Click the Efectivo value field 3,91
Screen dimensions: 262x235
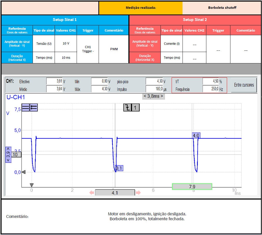point(54,81)
